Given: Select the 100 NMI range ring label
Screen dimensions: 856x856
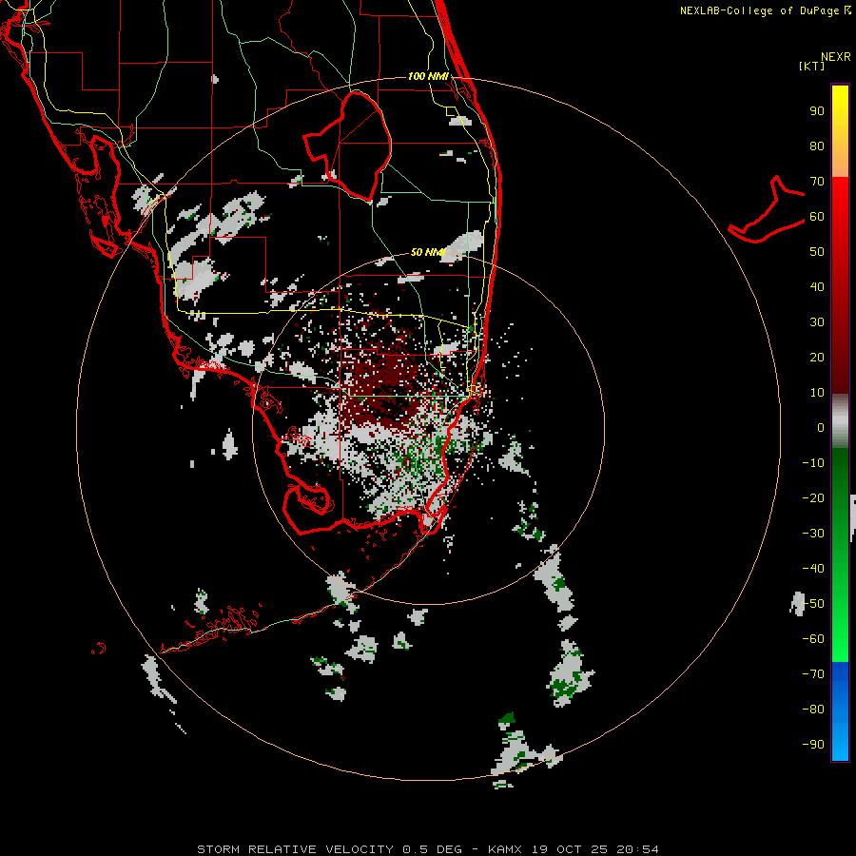Looking at the screenshot, I should 428,76.
